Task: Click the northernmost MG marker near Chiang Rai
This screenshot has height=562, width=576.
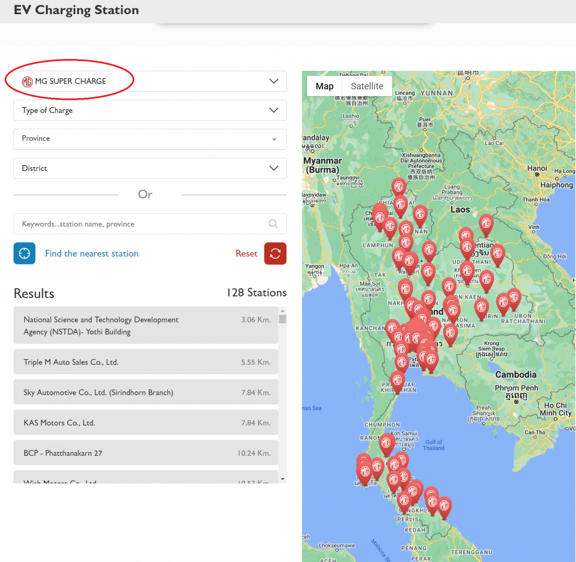Action: click(398, 186)
